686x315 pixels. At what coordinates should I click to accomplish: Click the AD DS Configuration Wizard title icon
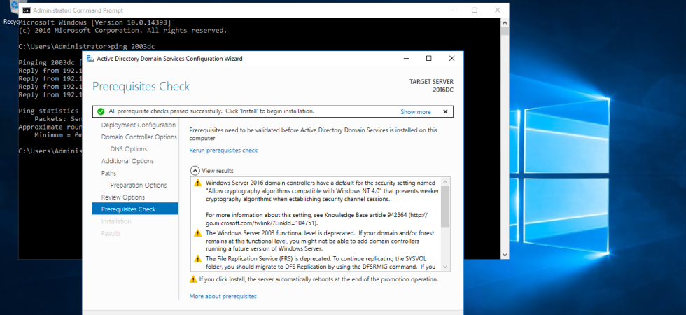(x=90, y=59)
